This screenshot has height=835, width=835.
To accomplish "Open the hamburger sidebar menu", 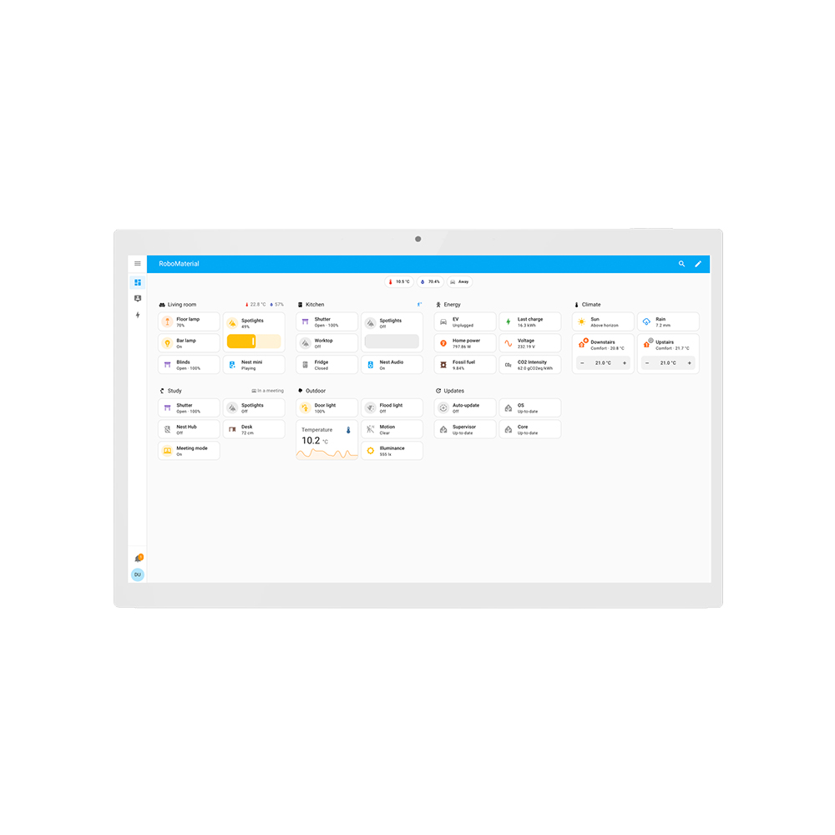I will (x=138, y=264).
